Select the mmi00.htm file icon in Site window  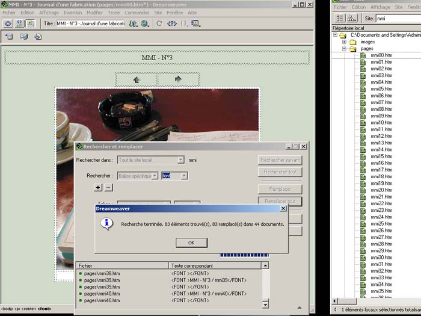pos(363,55)
